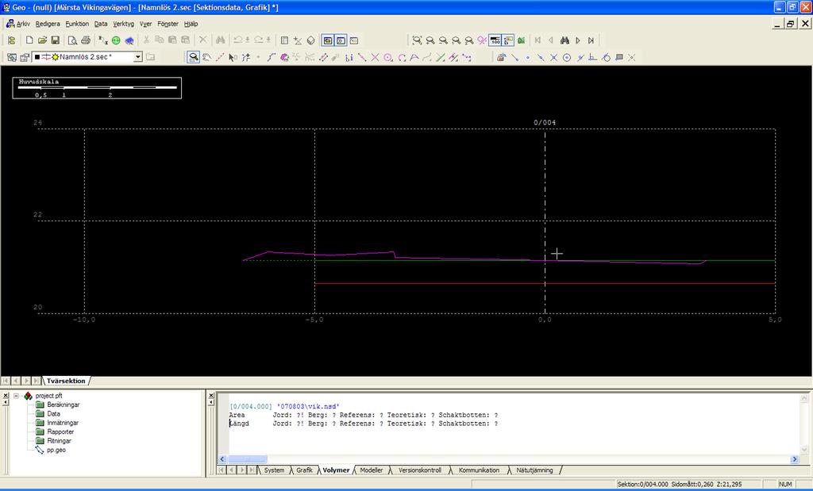Switch to the System tab
This screenshot has width=813, height=491.
[274, 470]
